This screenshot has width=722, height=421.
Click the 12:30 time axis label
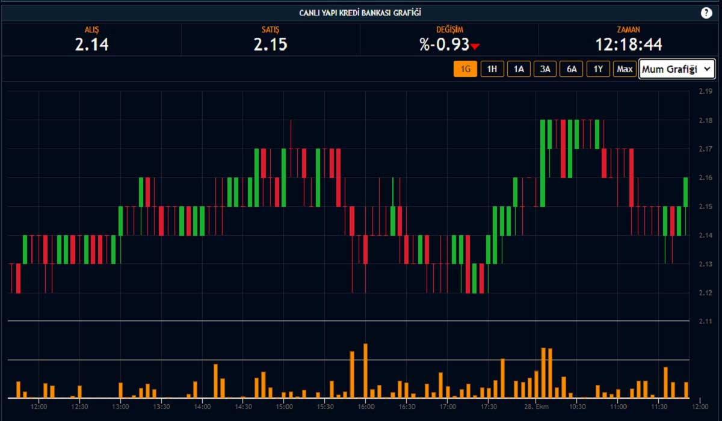[79, 407]
